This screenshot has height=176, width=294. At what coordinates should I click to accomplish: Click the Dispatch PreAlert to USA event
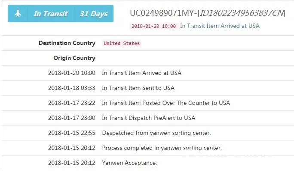click(148, 118)
